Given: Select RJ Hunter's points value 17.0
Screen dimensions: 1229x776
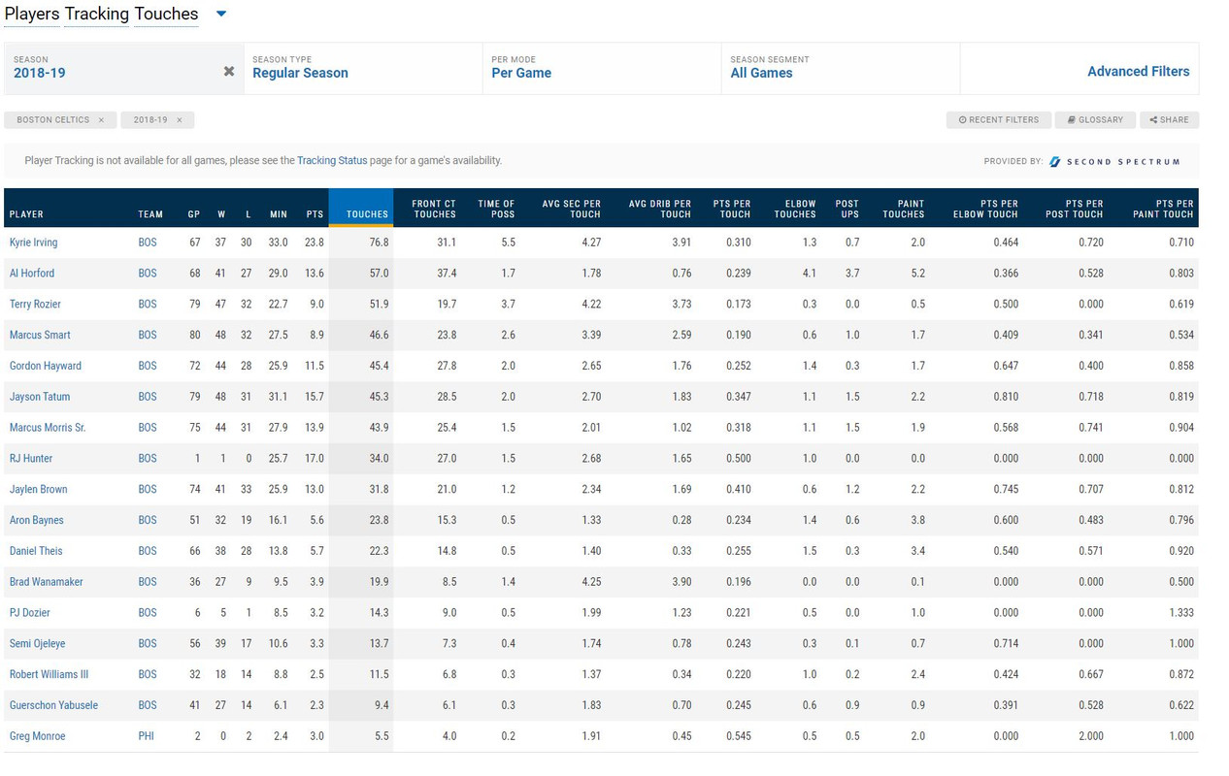Looking at the screenshot, I should pos(315,459).
